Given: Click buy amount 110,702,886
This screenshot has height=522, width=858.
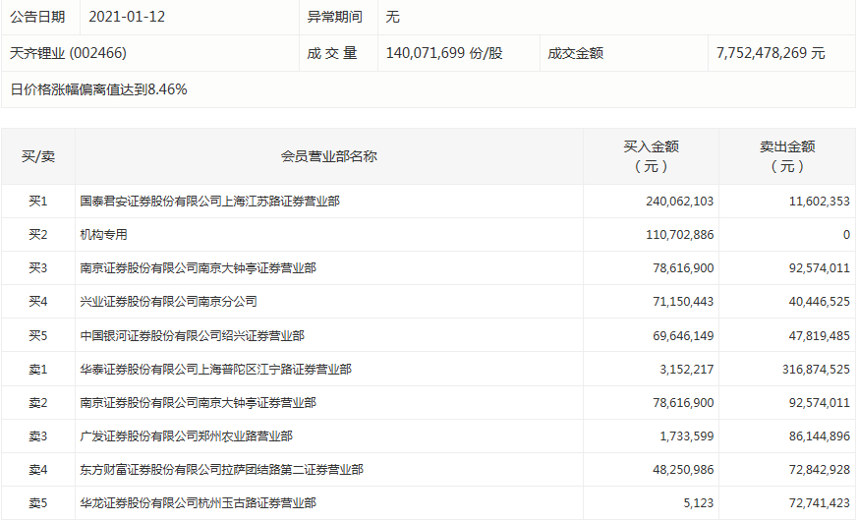Looking at the screenshot, I should click(x=679, y=235).
